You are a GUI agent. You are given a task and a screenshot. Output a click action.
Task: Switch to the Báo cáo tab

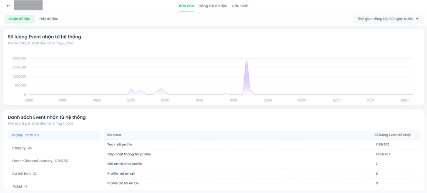[186, 6]
